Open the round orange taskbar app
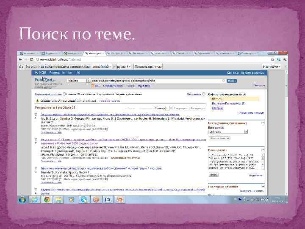The image size is (305, 229). click(x=96, y=200)
